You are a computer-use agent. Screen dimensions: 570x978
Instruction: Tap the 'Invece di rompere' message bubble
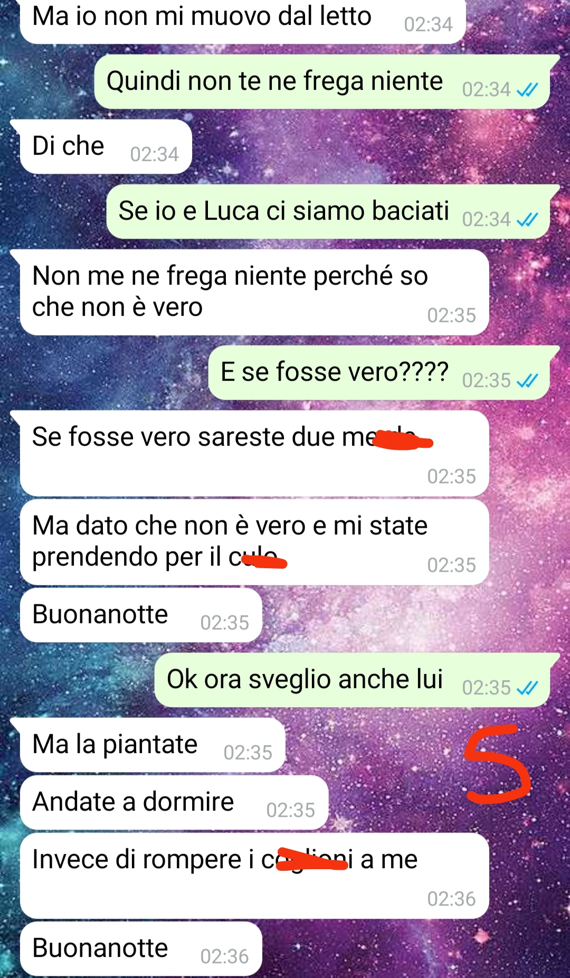click(x=254, y=876)
